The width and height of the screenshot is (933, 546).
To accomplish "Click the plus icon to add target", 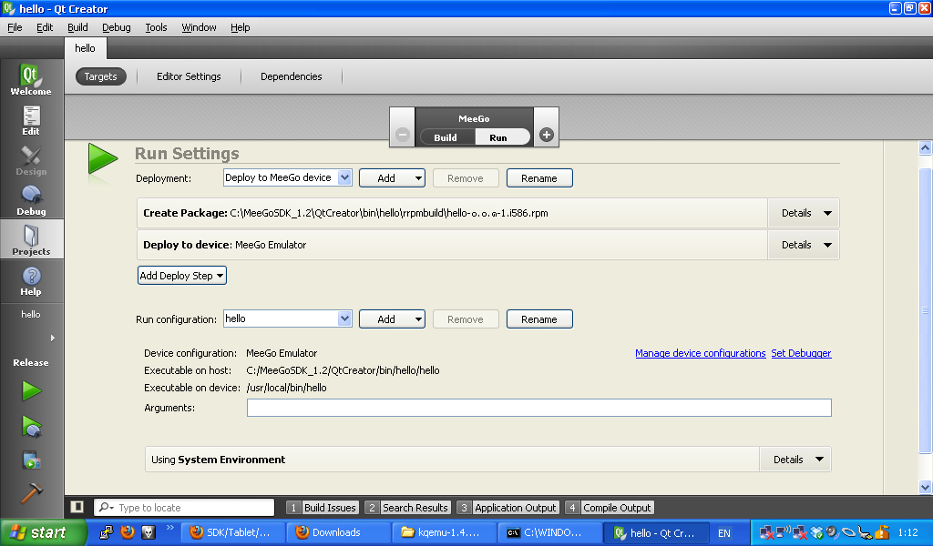I will coord(547,135).
